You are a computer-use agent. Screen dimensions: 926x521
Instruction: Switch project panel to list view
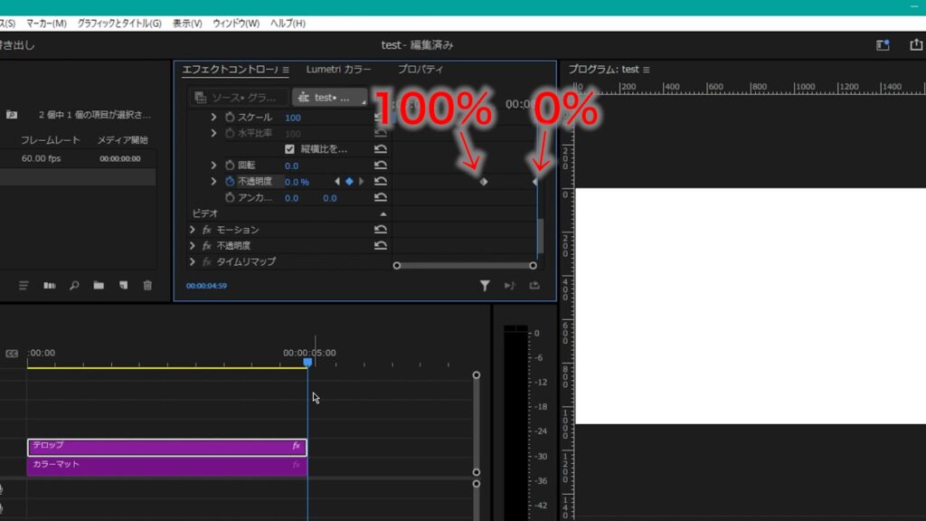24,286
